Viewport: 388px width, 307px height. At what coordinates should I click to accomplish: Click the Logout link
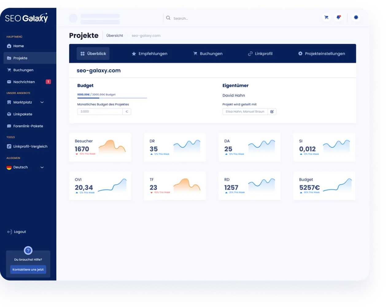17,232
